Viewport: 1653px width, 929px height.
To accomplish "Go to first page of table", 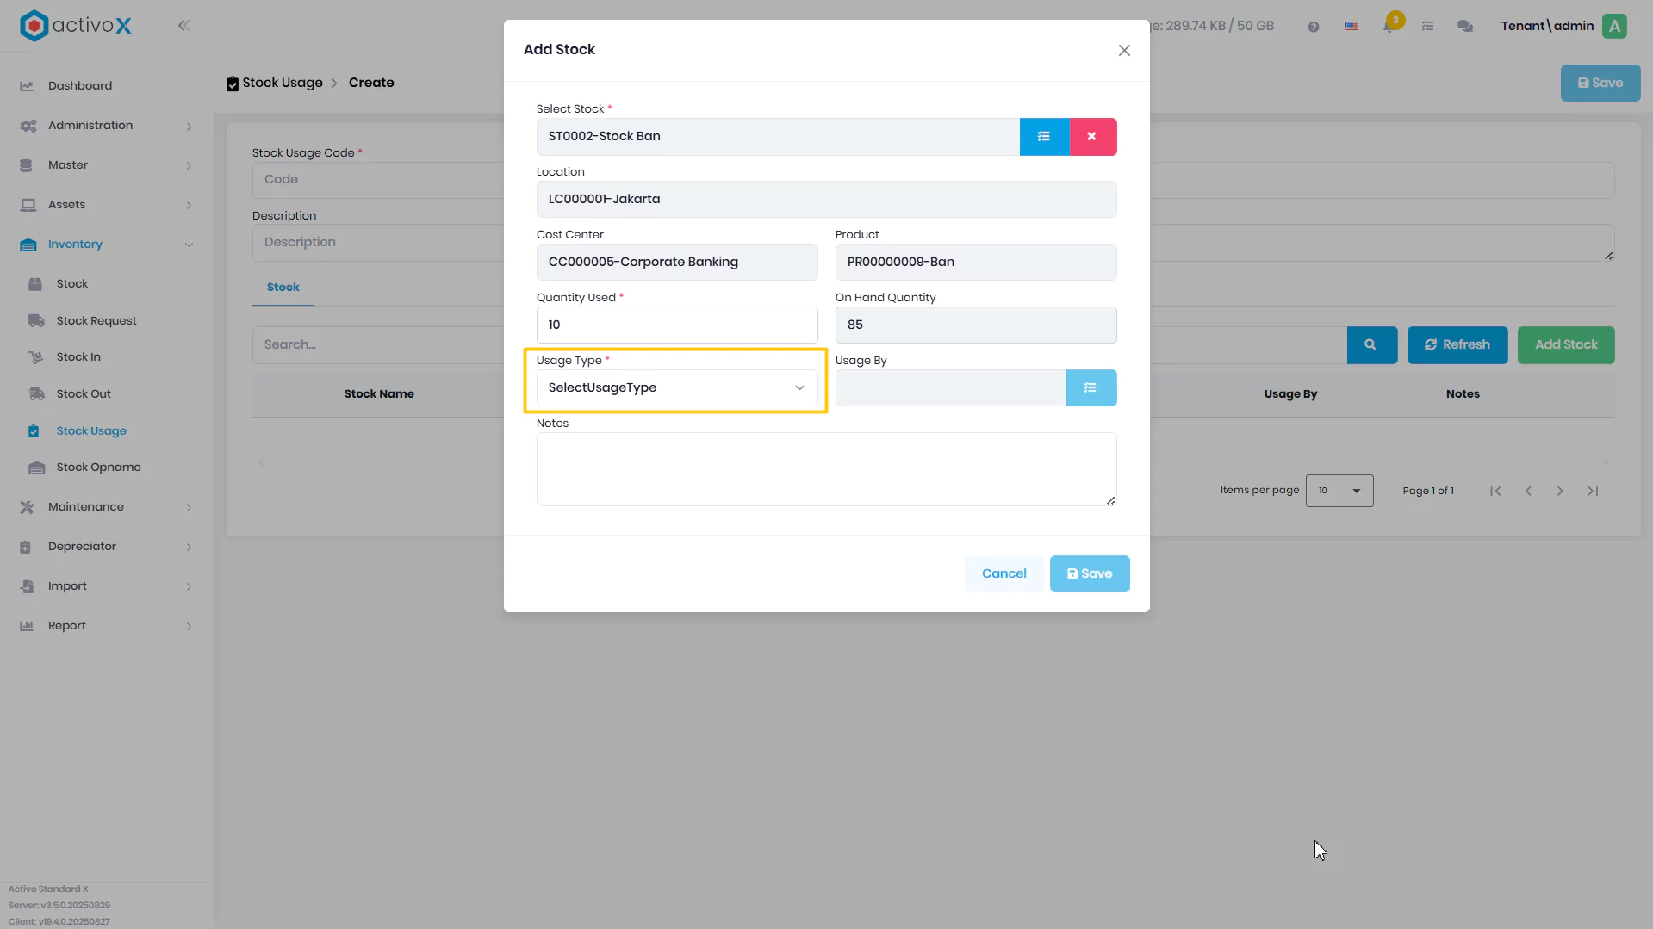I will click(x=1495, y=492).
